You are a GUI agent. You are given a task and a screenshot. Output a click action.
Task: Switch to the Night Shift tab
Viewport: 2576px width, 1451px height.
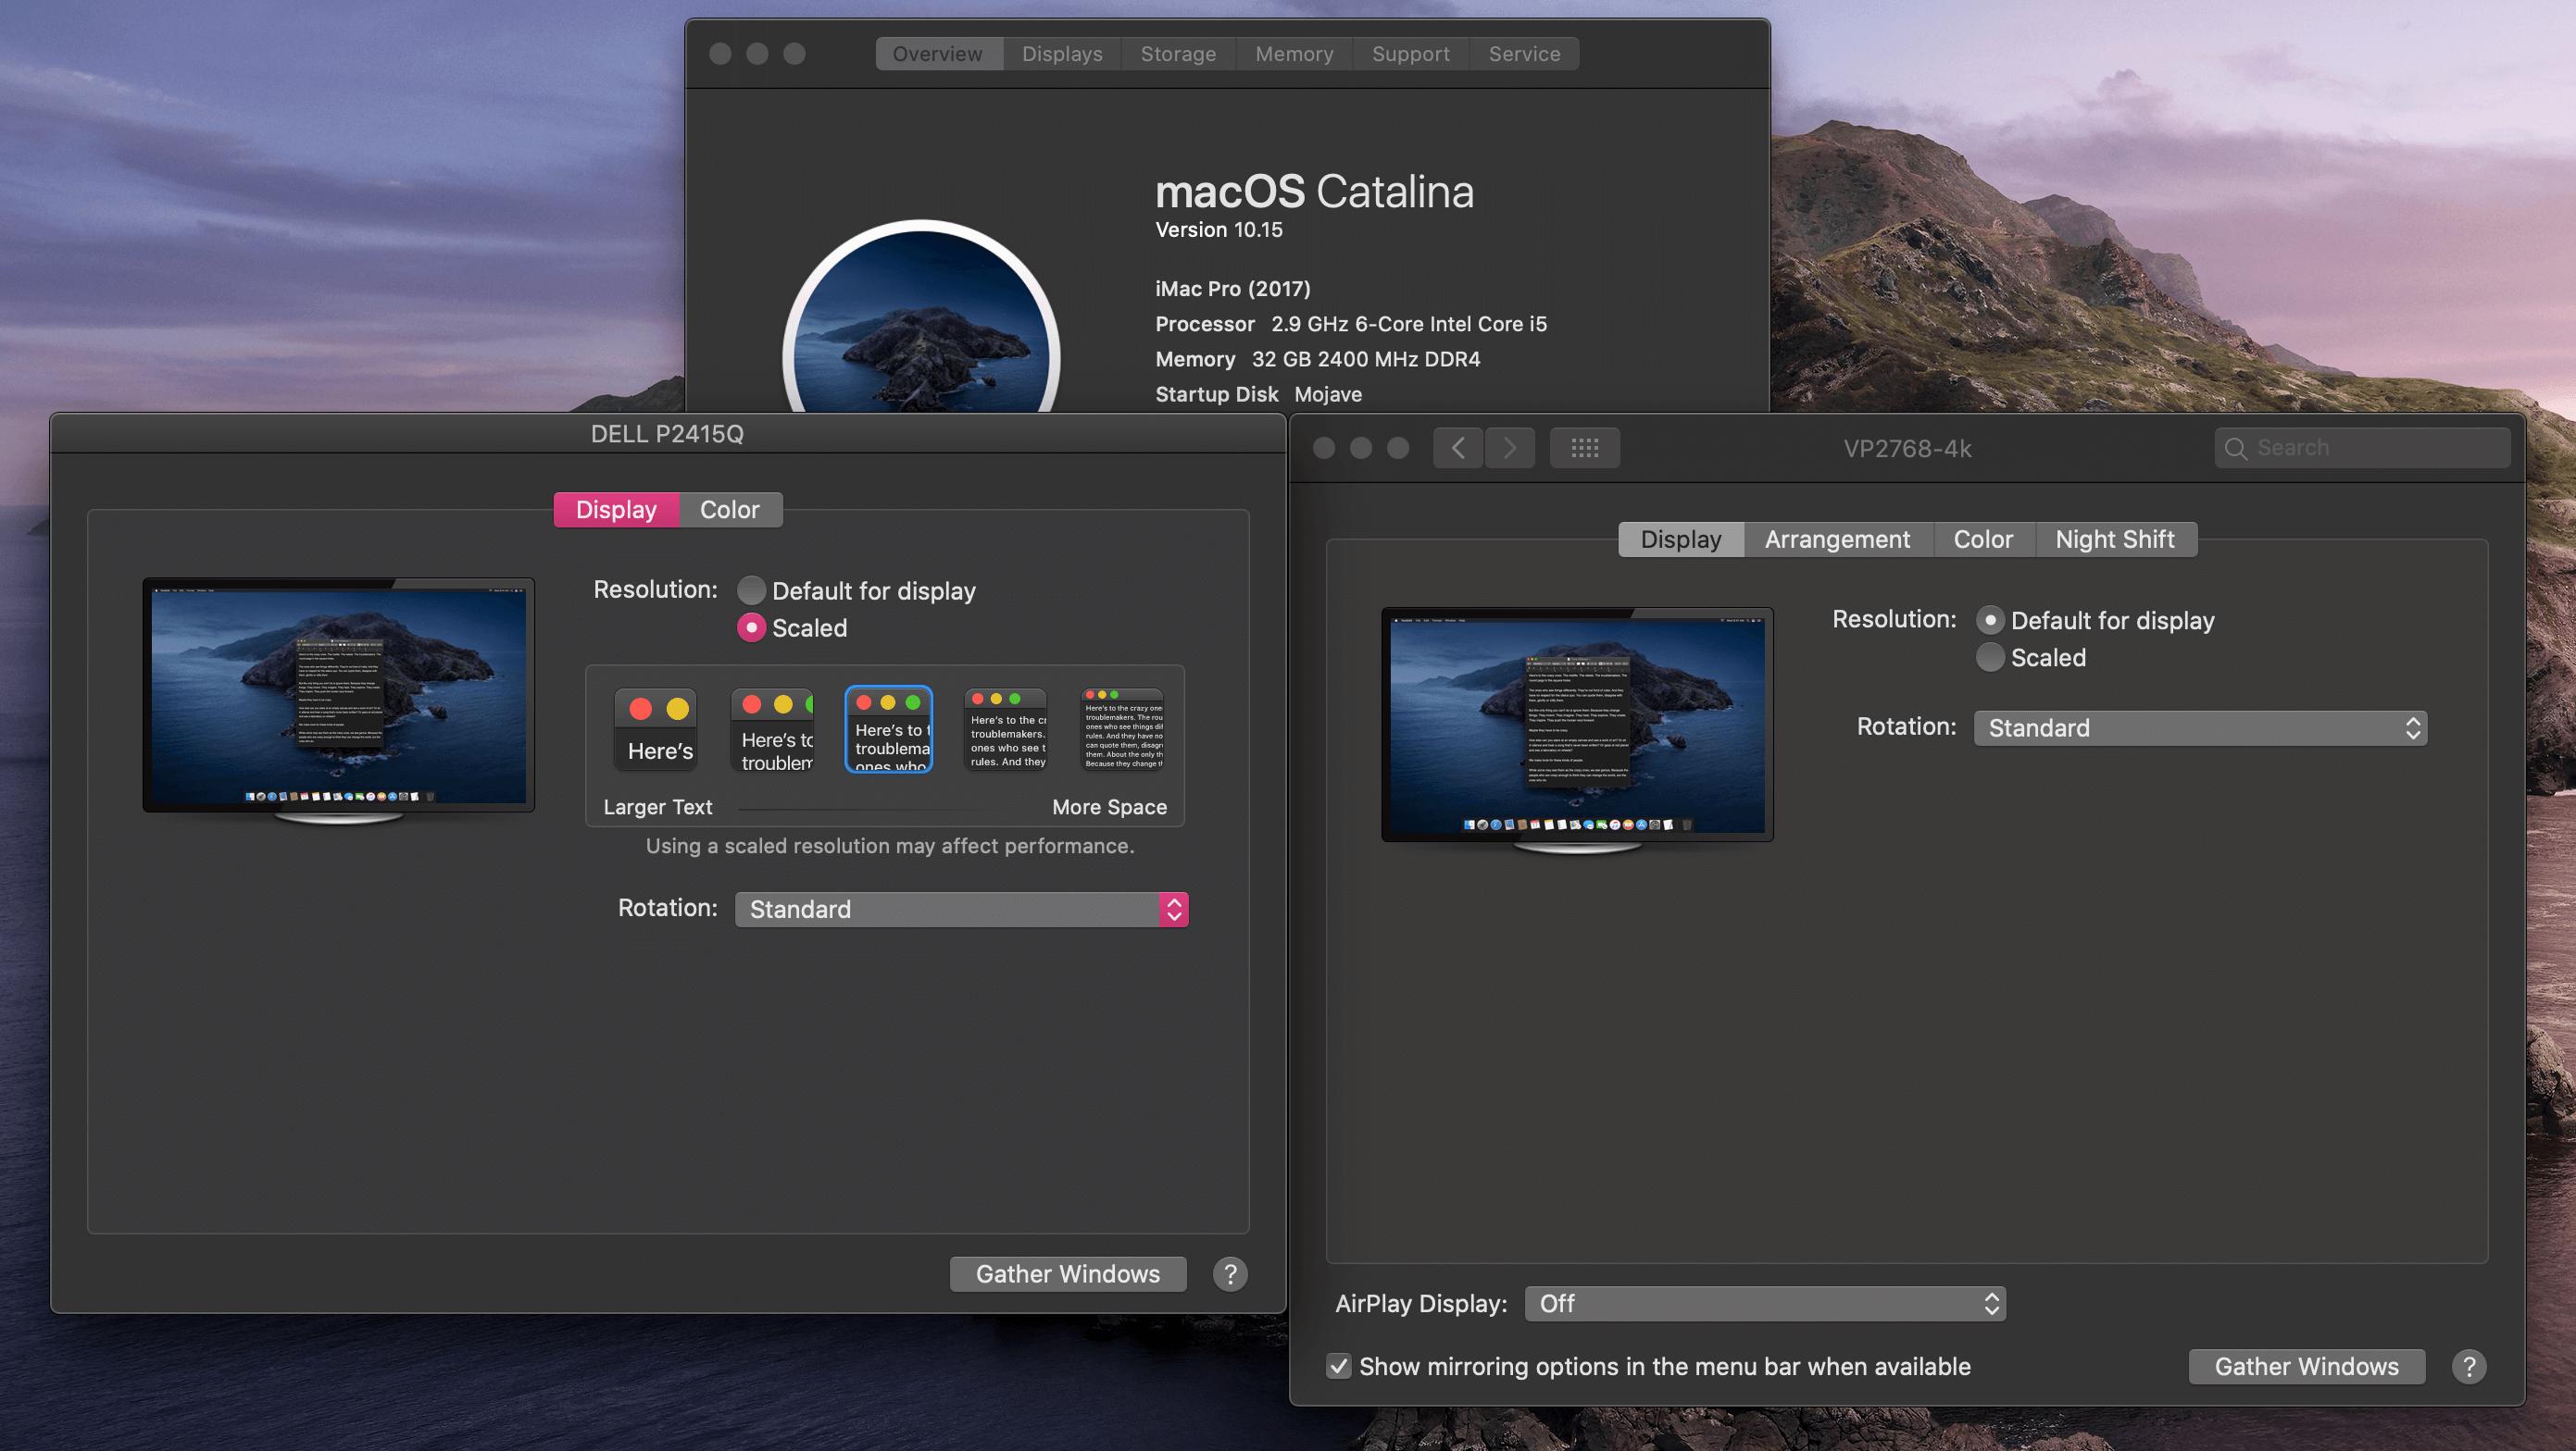click(2114, 539)
